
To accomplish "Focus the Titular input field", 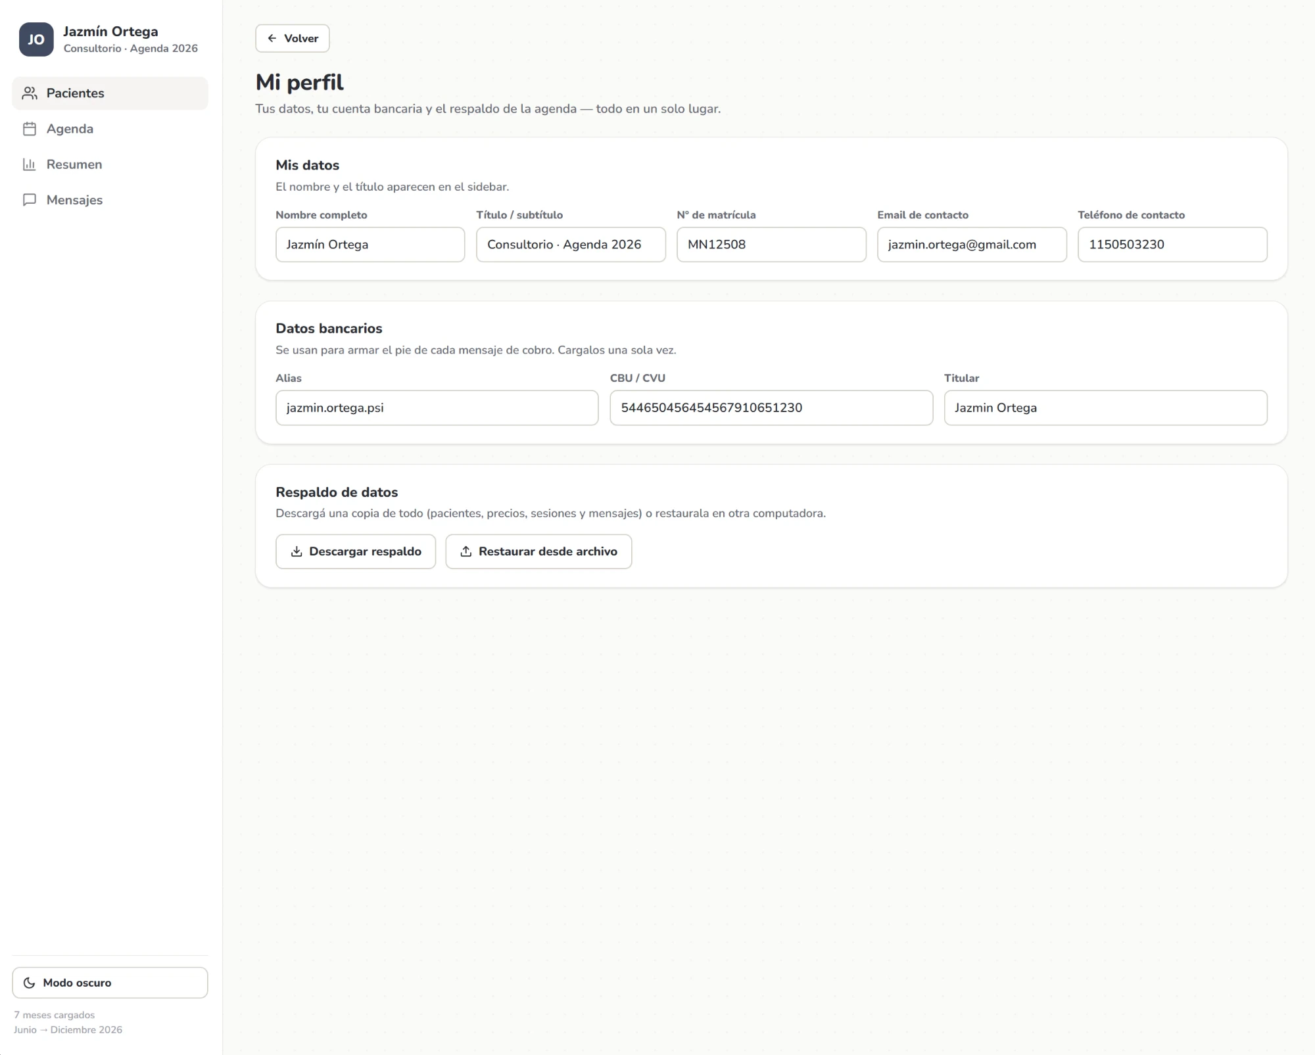I will [1106, 408].
